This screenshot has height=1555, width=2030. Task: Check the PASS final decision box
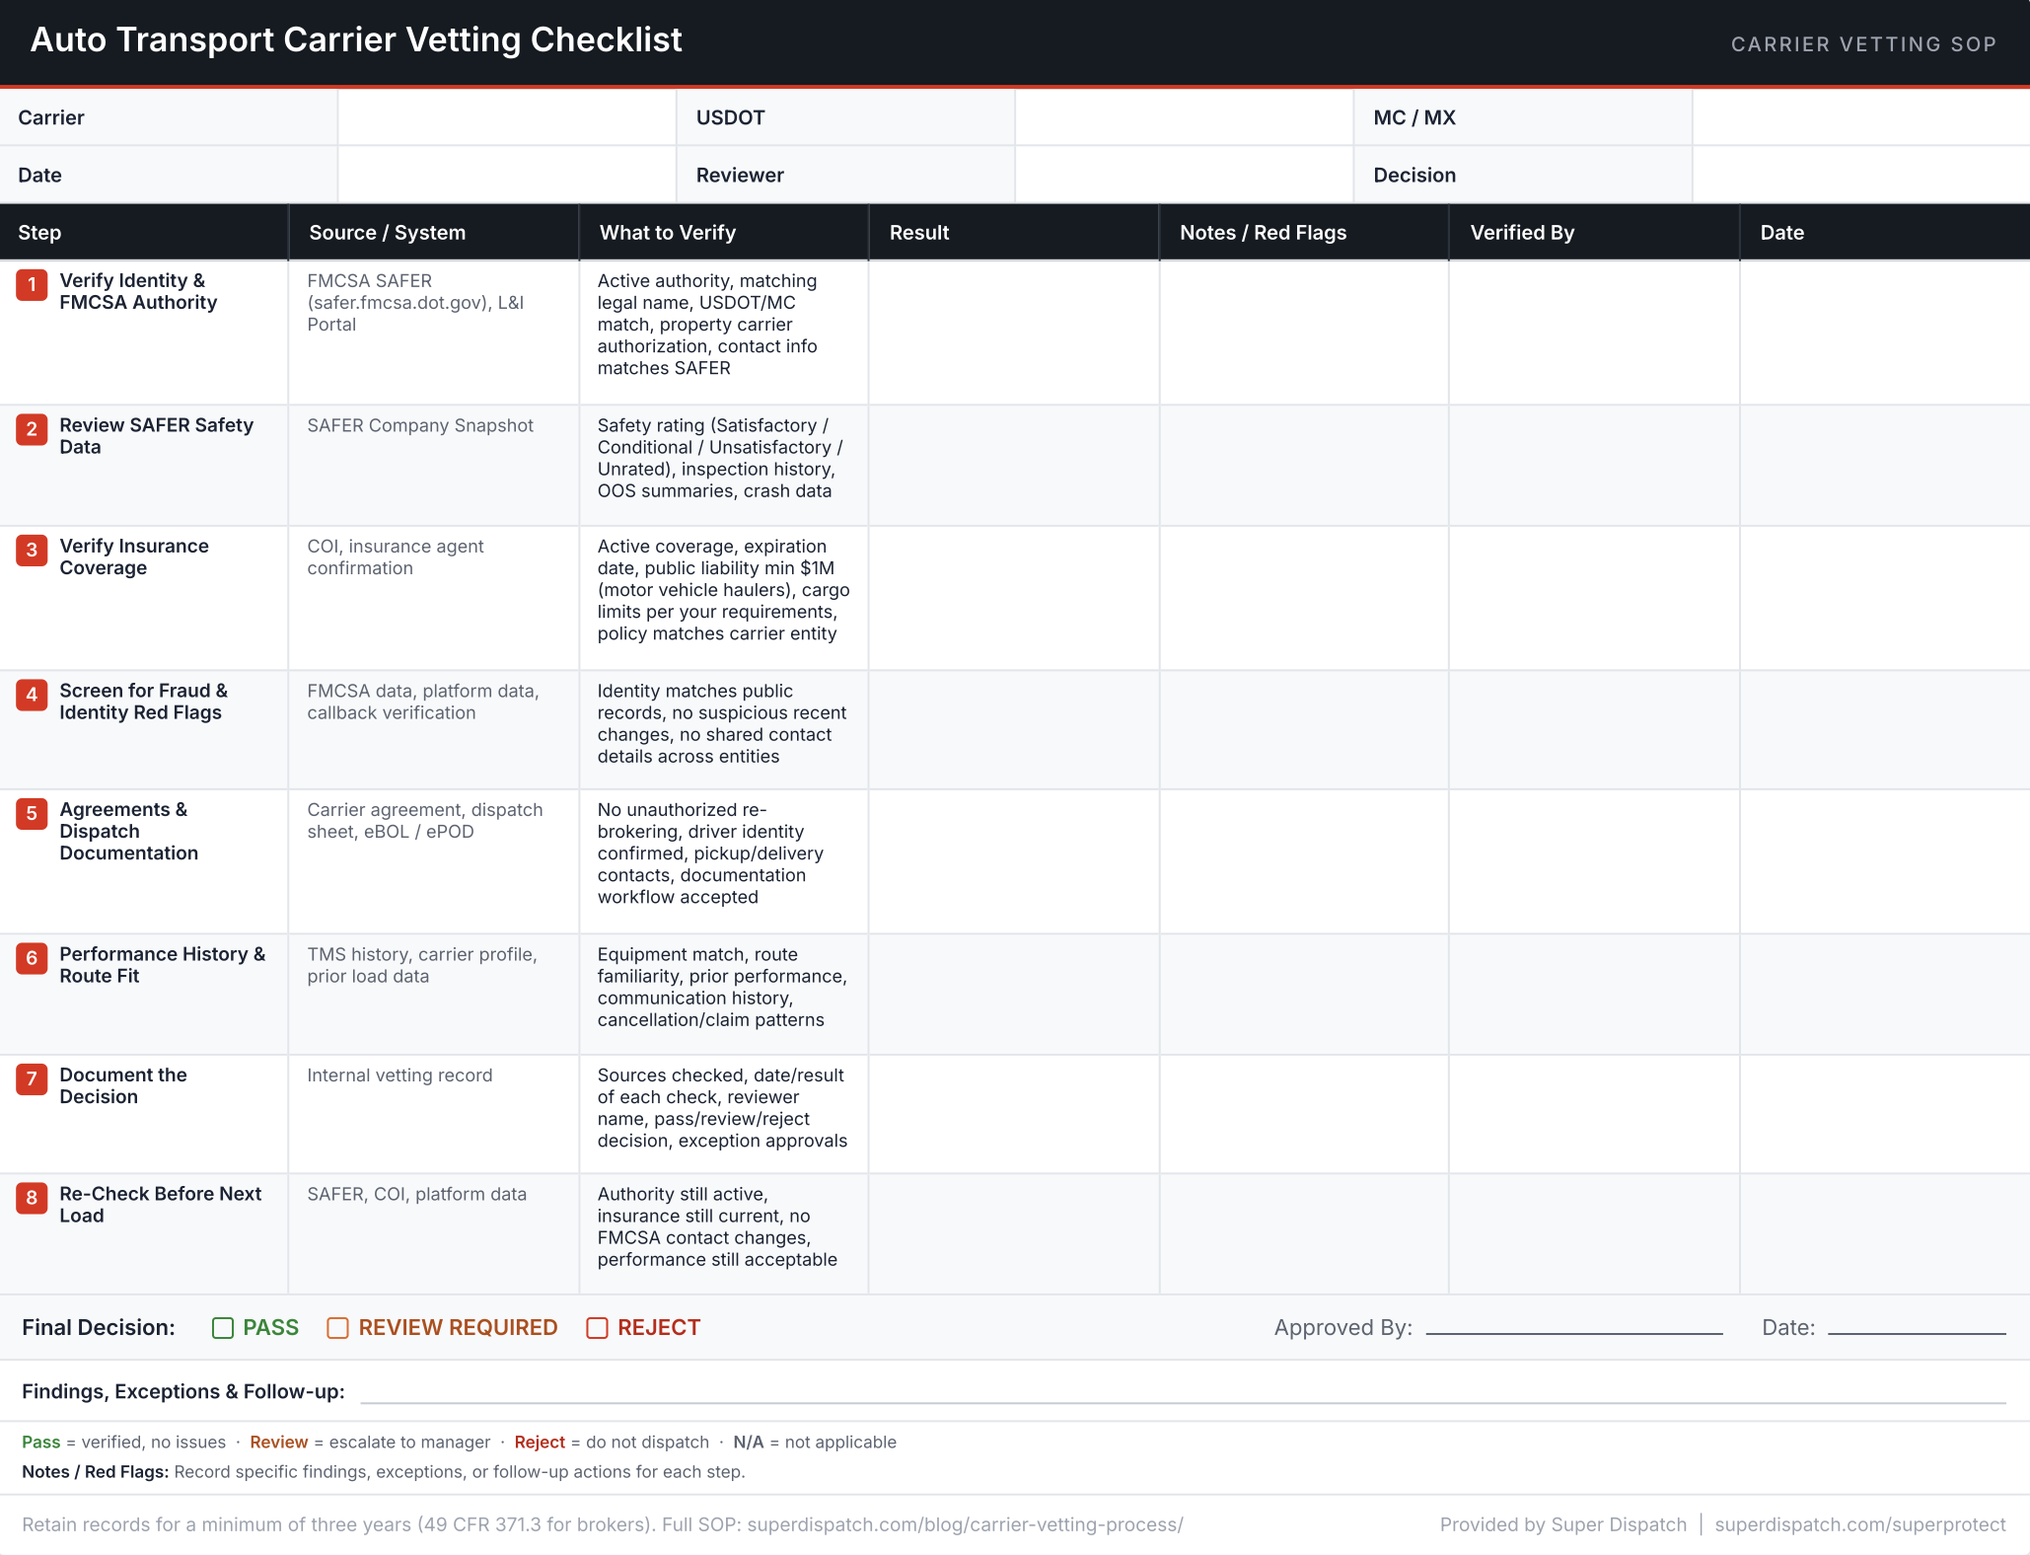click(x=223, y=1328)
